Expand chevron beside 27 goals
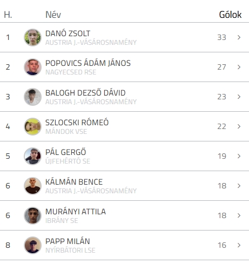The image size is (249, 264). pos(239,67)
